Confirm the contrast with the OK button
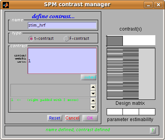The height and width of the screenshot is (140, 165). click(90, 118)
